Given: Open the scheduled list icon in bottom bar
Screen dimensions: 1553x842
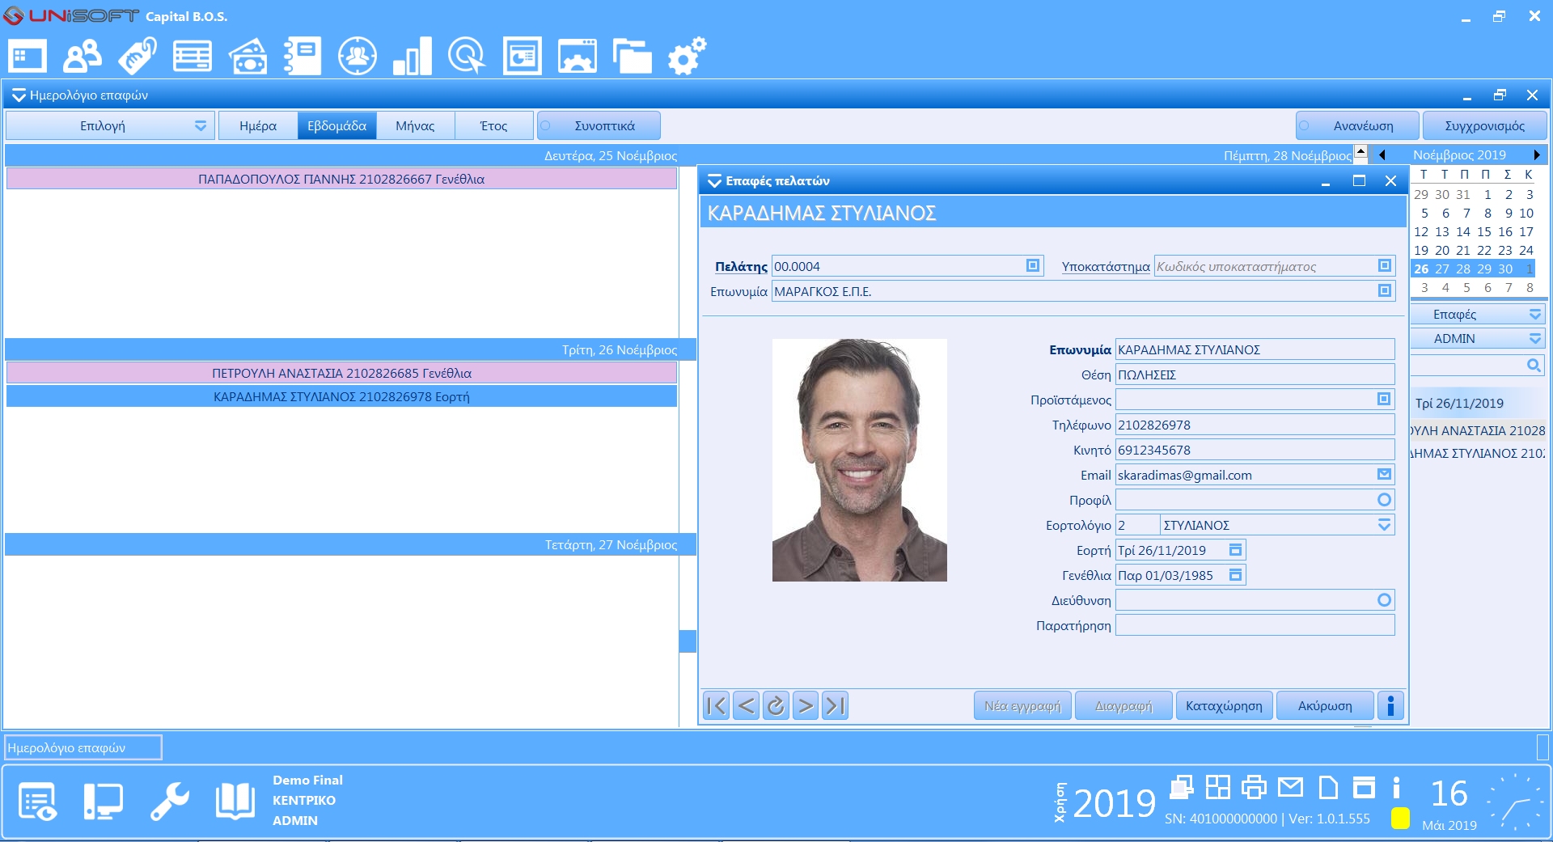Looking at the screenshot, I should tap(37, 802).
